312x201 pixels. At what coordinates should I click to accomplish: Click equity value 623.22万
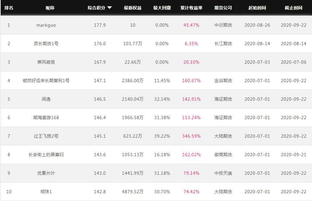coord(133,136)
